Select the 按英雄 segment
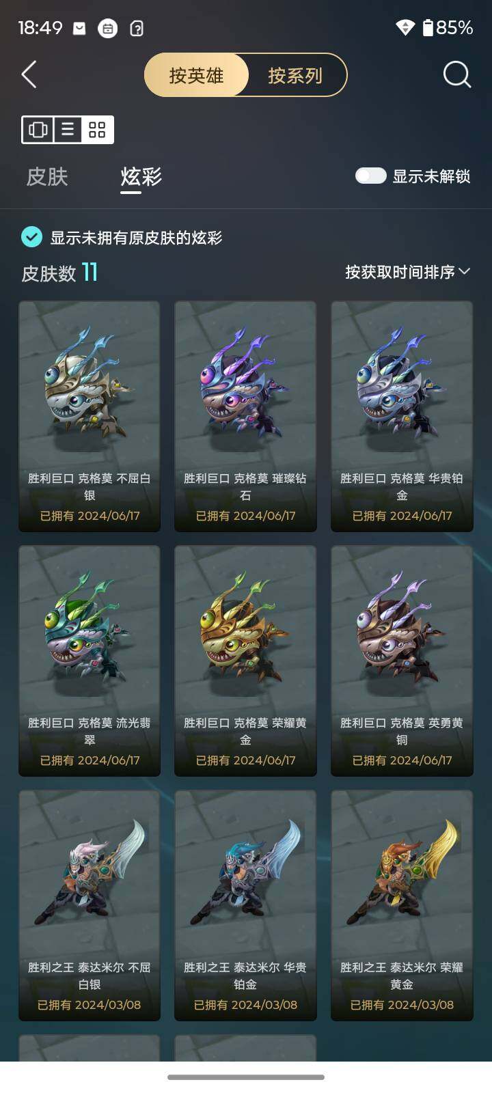Screen dimensions: 492x1093 [197, 75]
